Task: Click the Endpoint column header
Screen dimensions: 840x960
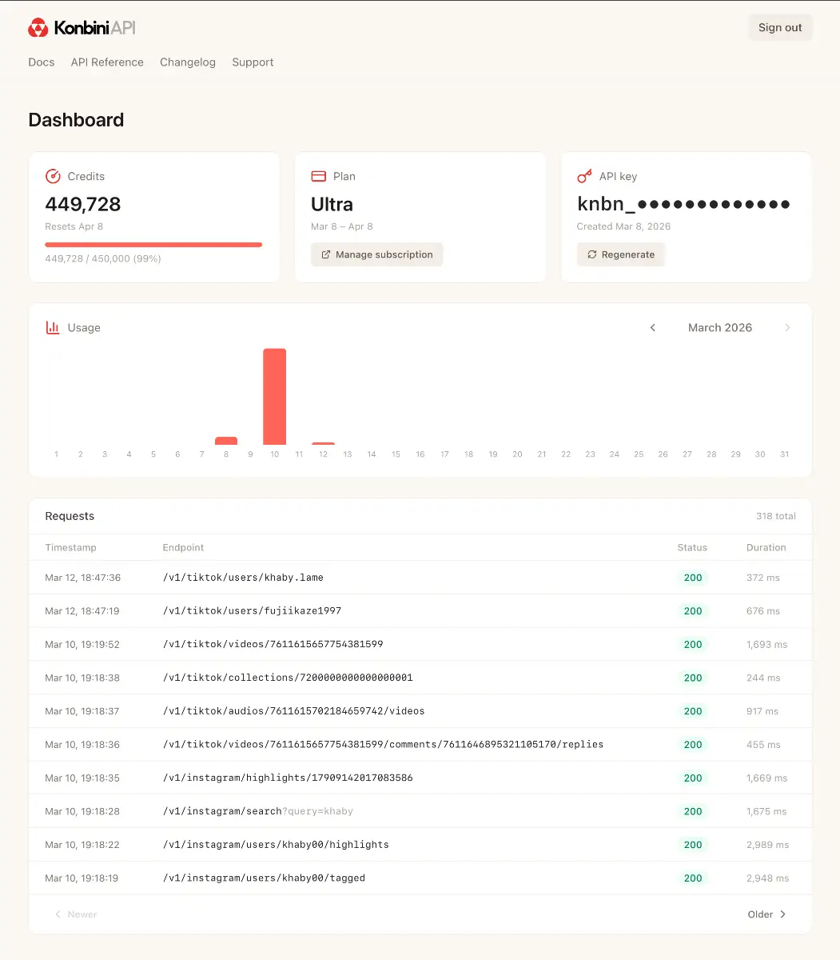Action: [x=183, y=548]
